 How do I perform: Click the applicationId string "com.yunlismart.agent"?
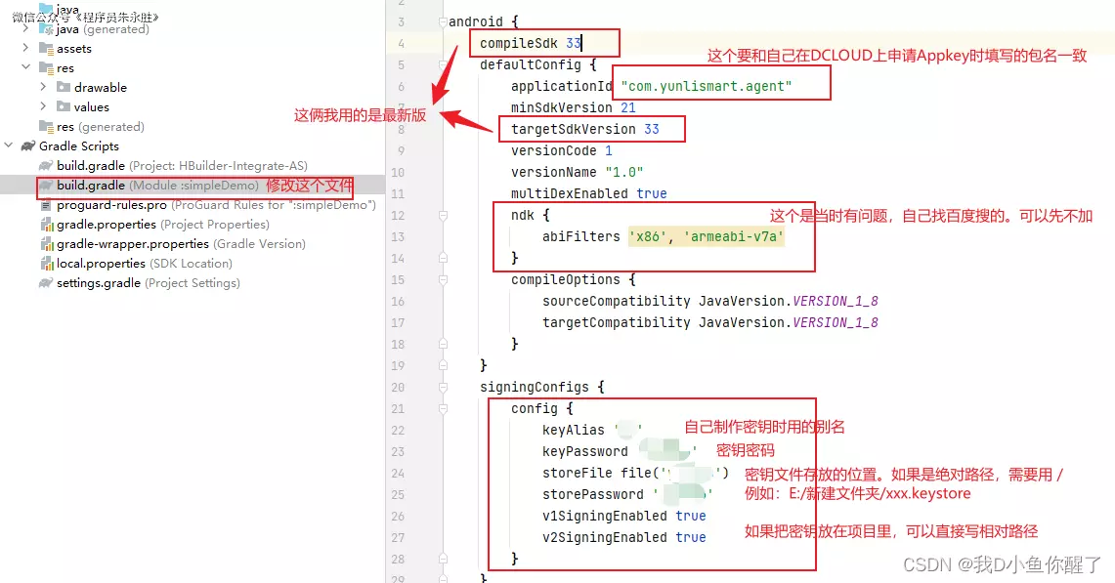click(x=706, y=86)
